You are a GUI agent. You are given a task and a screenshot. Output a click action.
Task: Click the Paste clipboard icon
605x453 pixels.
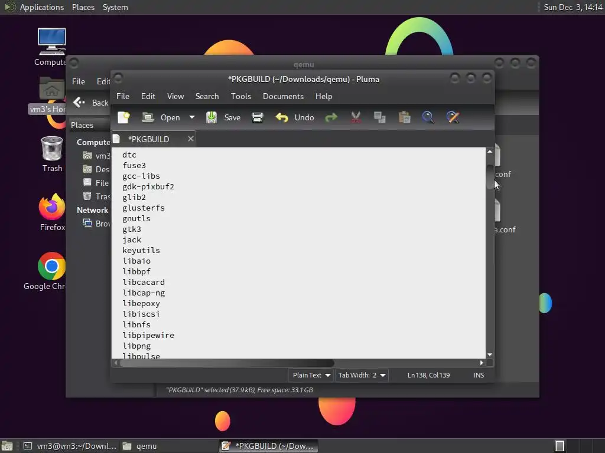pos(404,117)
